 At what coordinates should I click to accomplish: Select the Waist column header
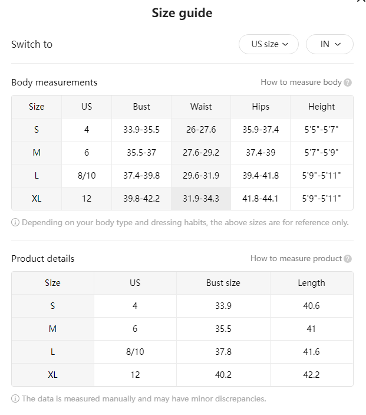click(201, 107)
